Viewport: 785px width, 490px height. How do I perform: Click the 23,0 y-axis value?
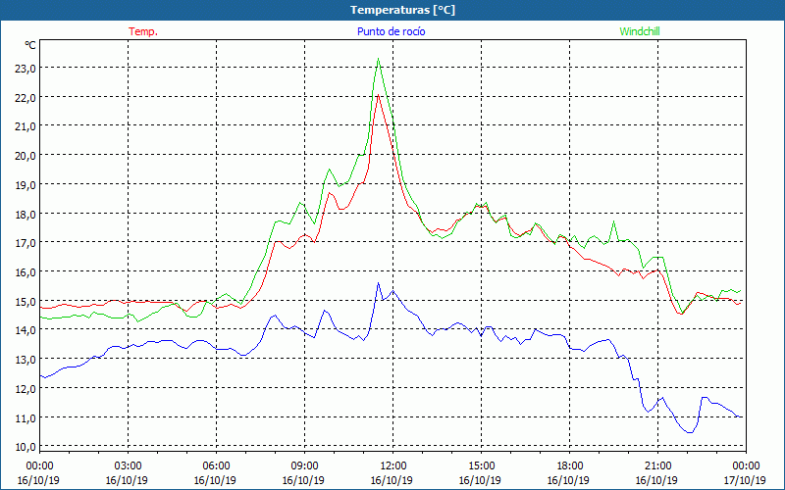pos(26,69)
